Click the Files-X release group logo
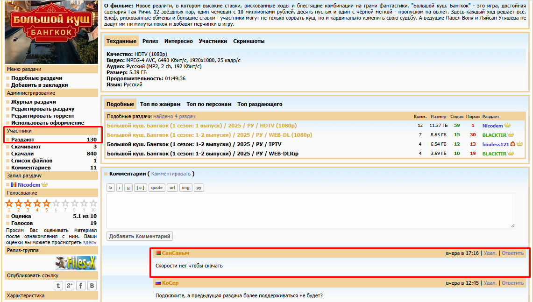The image size is (533, 302). pos(76,263)
